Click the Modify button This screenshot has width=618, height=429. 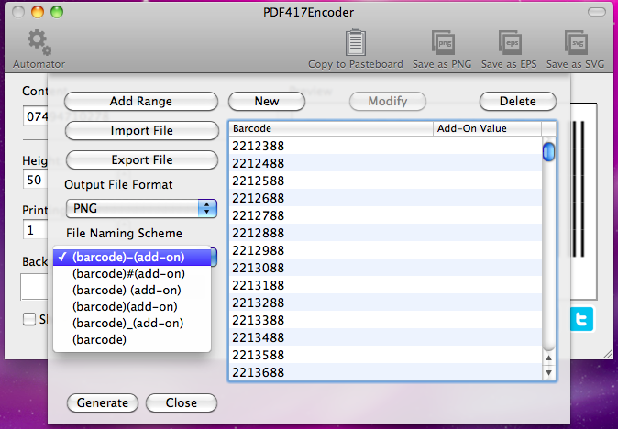pos(388,101)
